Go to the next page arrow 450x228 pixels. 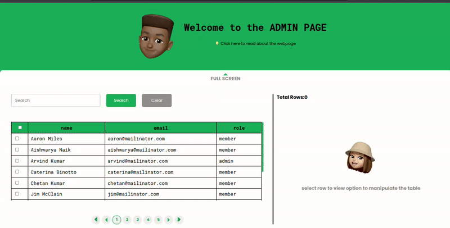coord(169,220)
